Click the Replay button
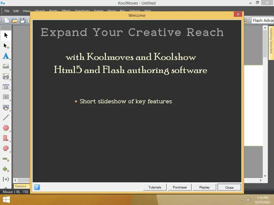 coord(204,187)
